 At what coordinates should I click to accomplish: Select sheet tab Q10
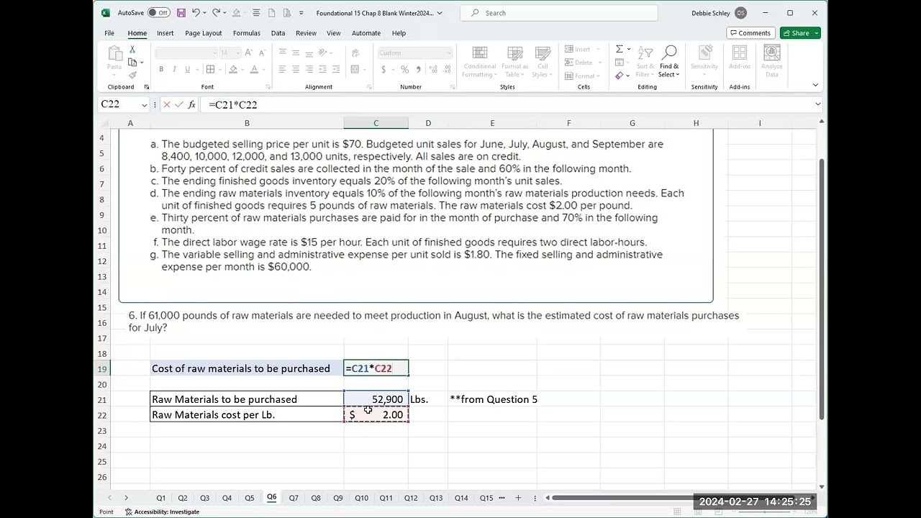(361, 498)
